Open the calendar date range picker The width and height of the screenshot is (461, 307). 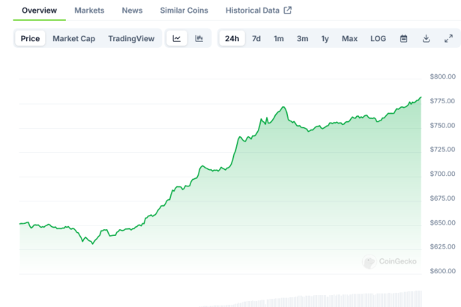pos(403,38)
